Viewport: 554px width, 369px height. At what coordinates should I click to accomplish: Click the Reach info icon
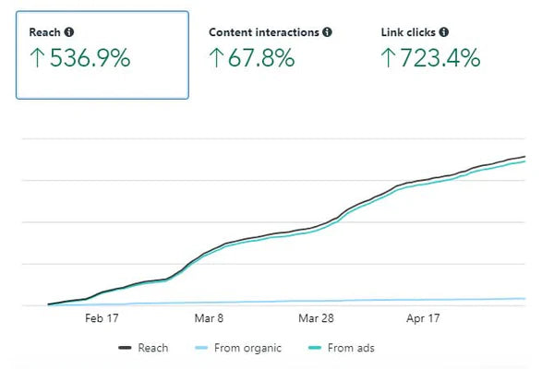70,32
